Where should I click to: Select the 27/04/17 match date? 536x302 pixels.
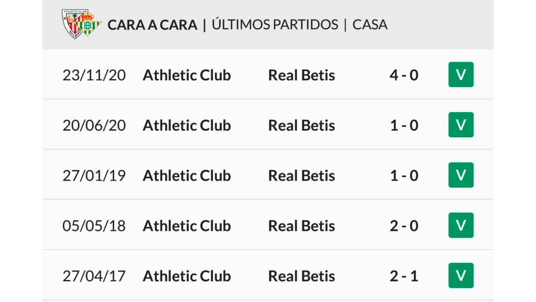(94, 276)
